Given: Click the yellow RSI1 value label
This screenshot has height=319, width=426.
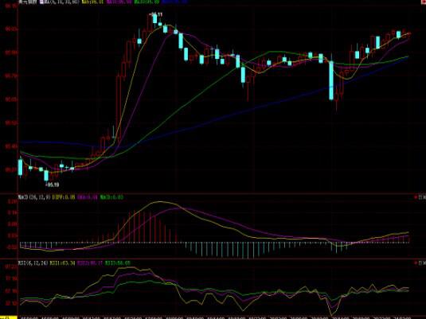Looking at the screenshot, I should 63,263.
